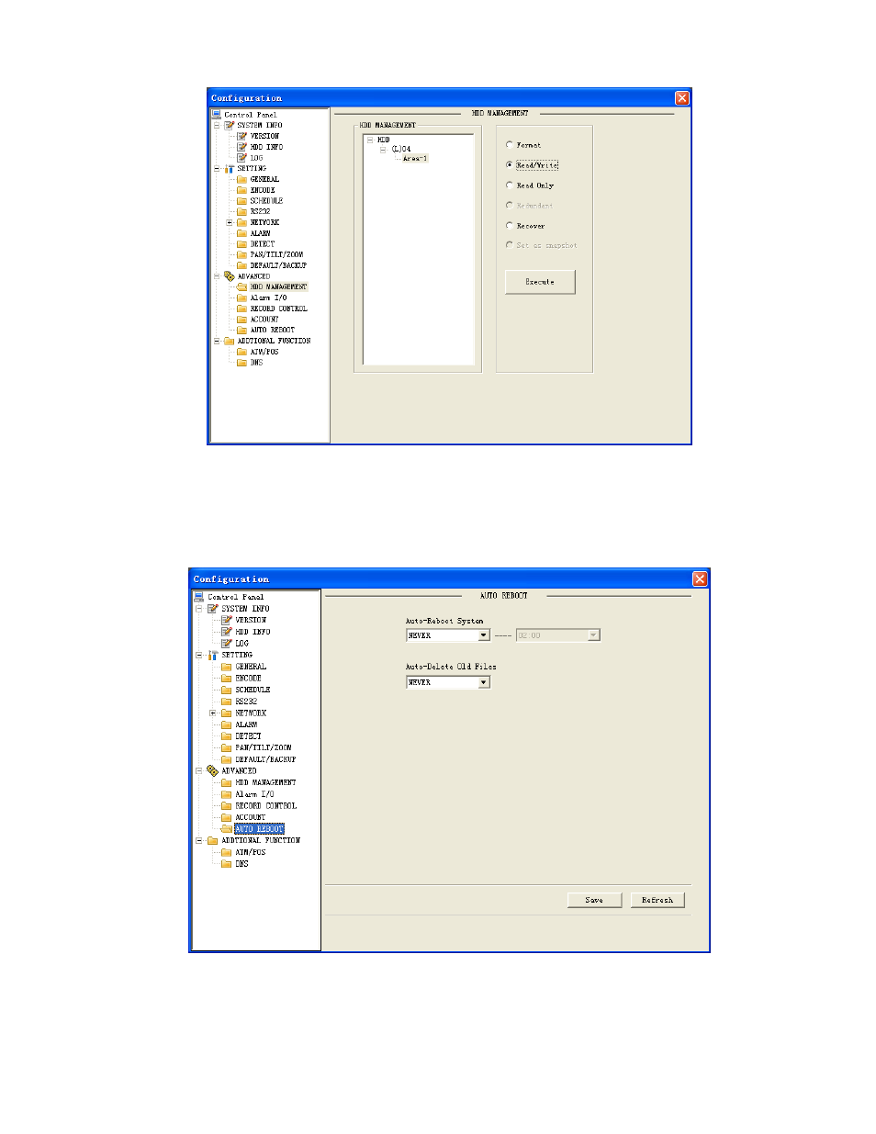Collapse SETTING node in HDD Management window
876x1134 pixels.
[218, 169]
